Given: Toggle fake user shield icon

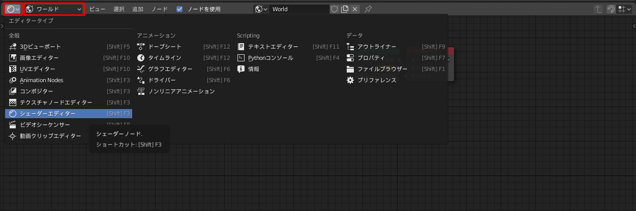Looking at the screenshot, I should (x=334, y=9).
